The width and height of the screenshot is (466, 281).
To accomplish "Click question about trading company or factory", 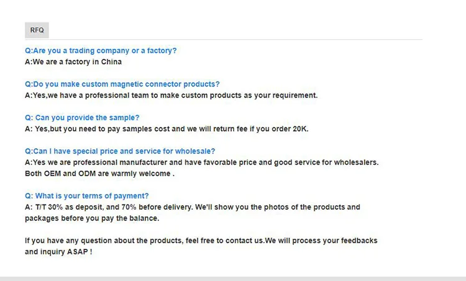I will pos(101,50).
